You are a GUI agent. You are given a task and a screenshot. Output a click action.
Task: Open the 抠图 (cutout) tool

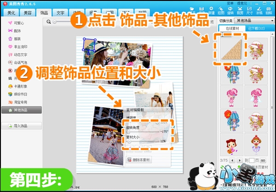point(221,10)
